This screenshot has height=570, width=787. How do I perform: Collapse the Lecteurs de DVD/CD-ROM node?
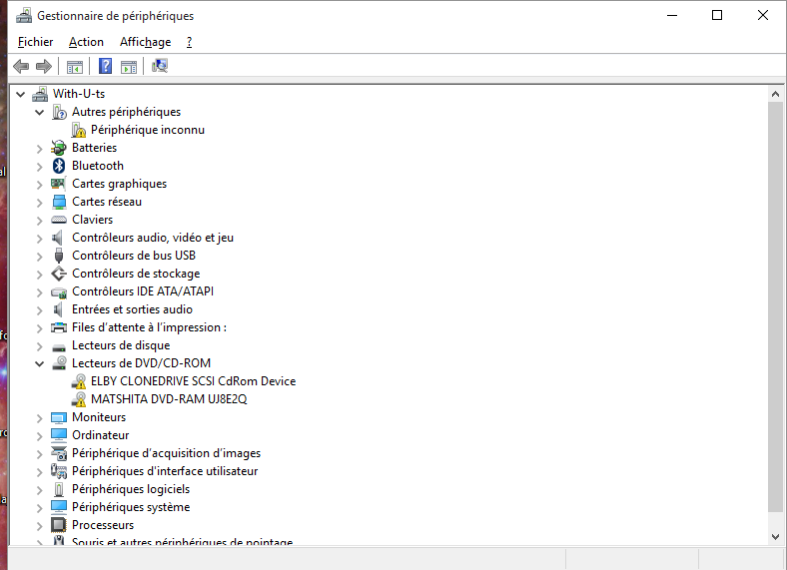coord(40,363)
